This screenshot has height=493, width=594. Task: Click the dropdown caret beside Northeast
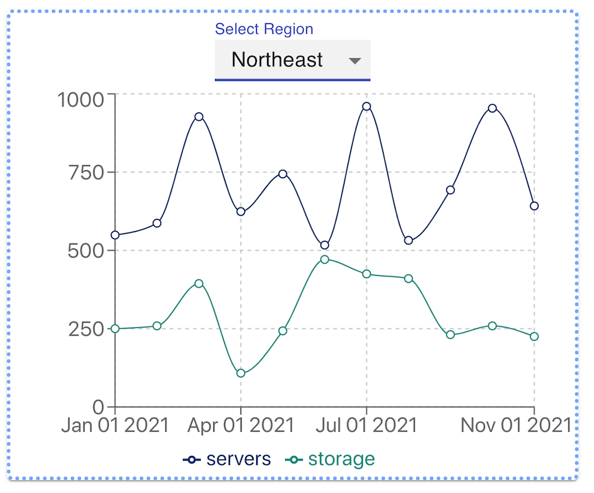point(355,60)
